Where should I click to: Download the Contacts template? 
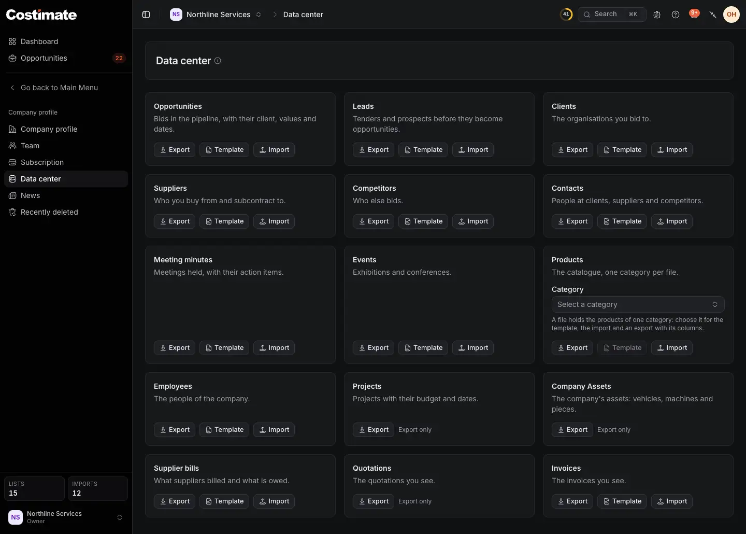tap(622, 221)
